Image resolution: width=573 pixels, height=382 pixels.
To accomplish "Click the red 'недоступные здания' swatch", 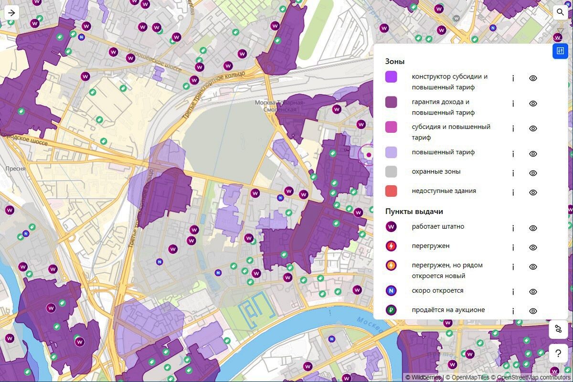I will coord(391,191).
